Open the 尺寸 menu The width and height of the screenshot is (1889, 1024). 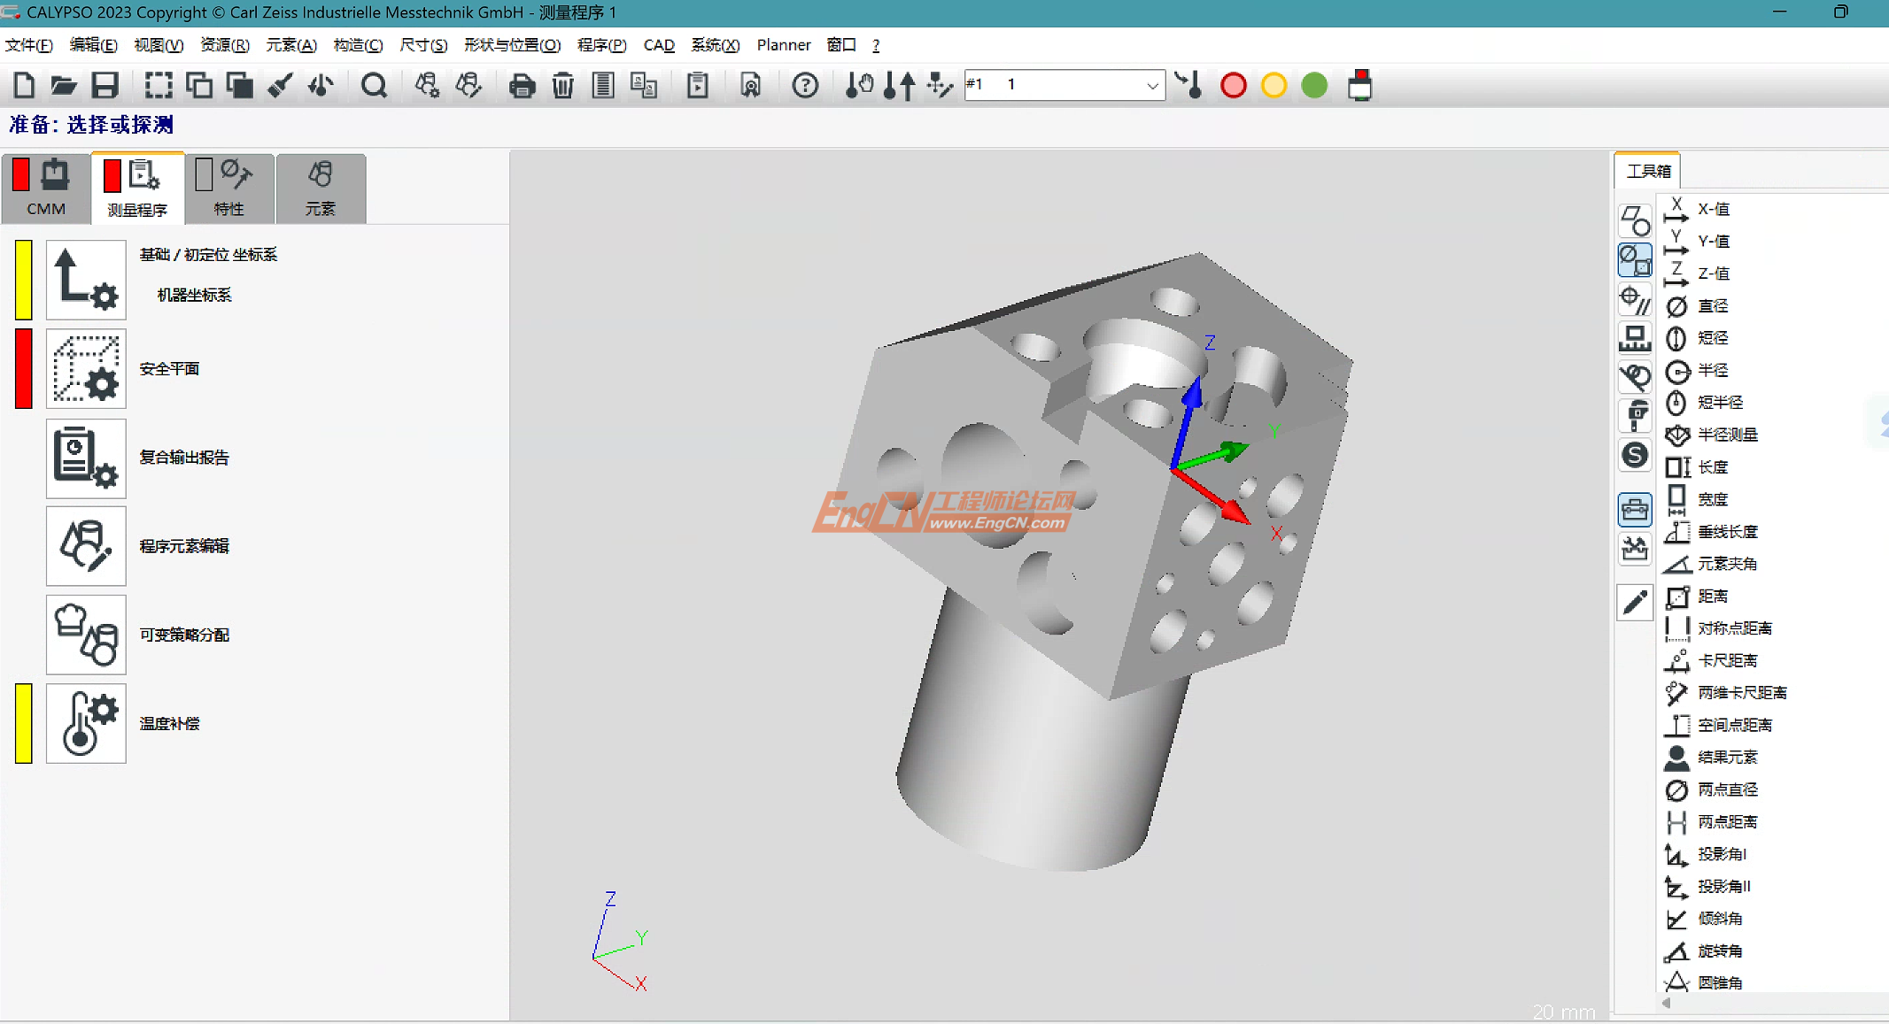[x=423, y=45]
